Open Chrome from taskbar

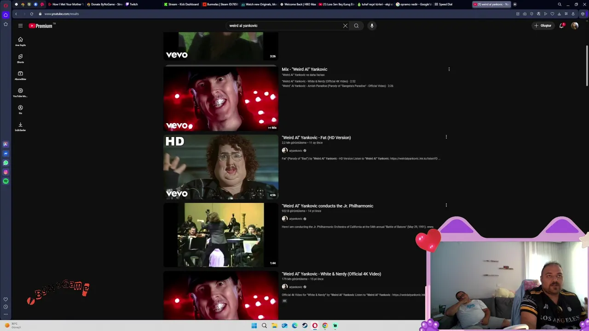coord(325,325)
